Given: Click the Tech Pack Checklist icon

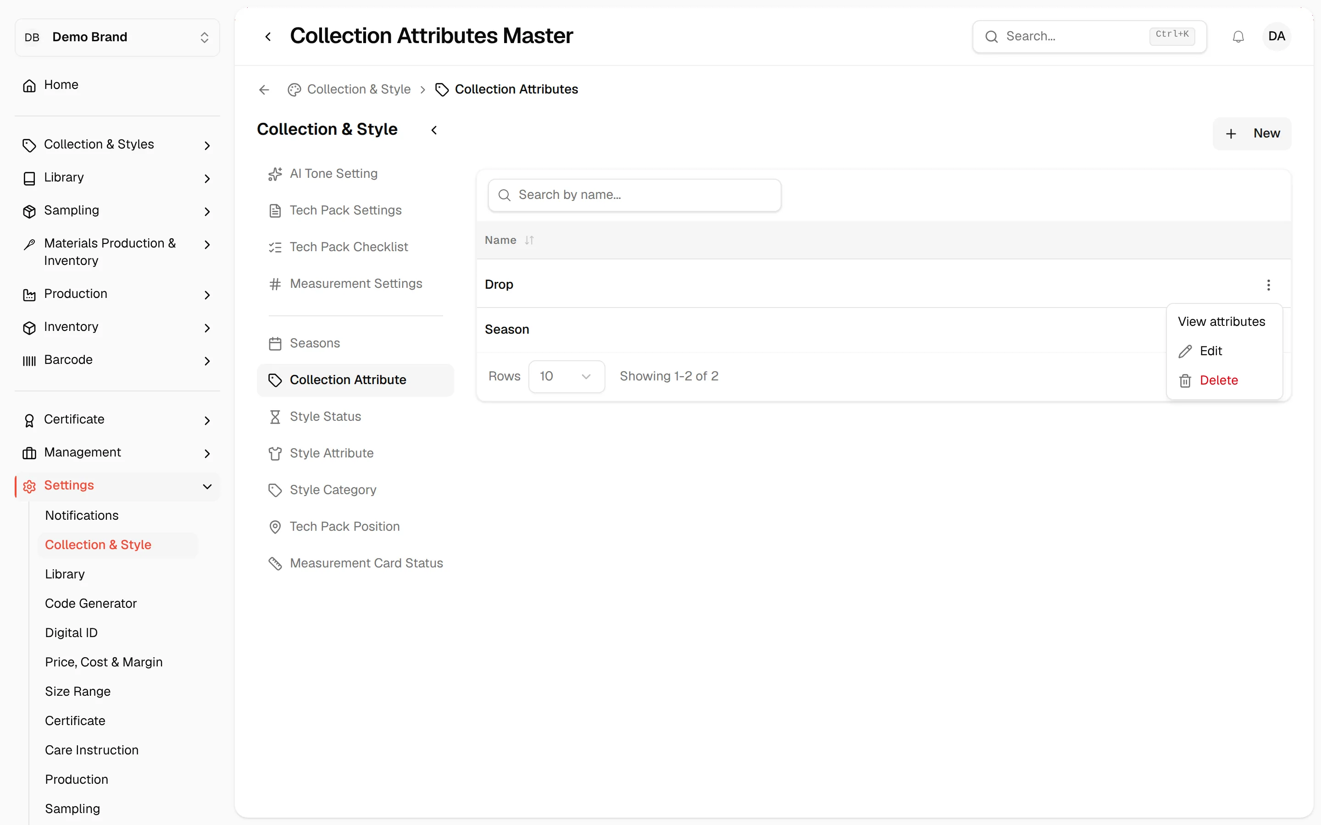Looking at the screenshot, I should click(x=275, y=247).
